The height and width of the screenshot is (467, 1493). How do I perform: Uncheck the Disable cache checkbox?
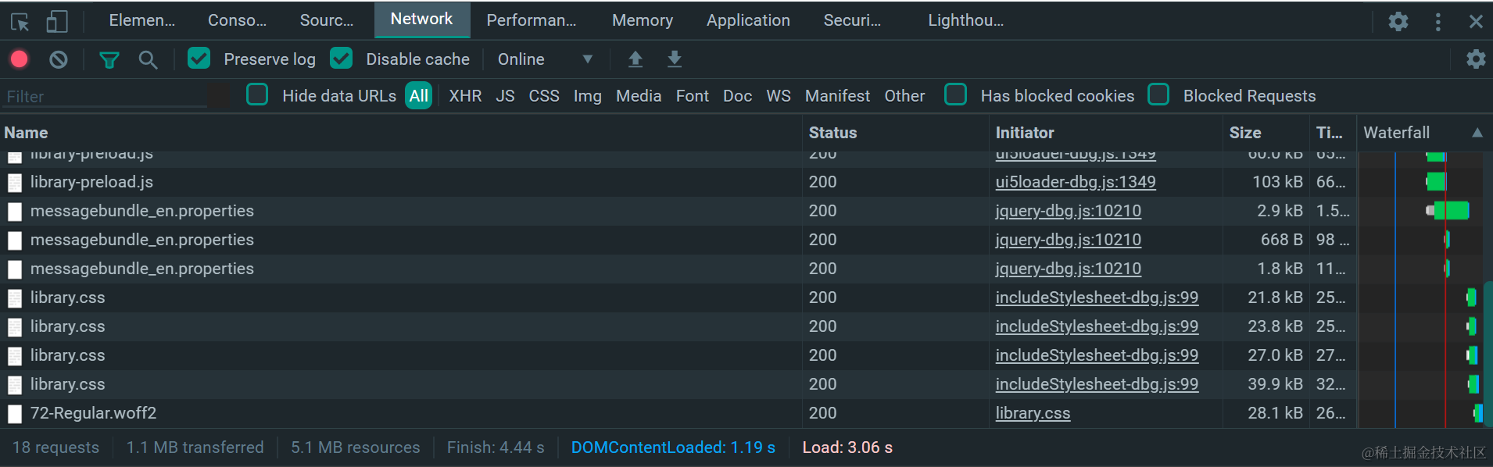coord(342,59)
